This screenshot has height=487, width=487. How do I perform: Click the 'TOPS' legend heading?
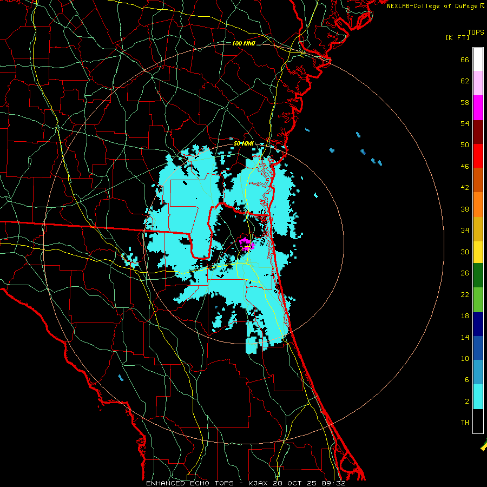coord(476,32)
